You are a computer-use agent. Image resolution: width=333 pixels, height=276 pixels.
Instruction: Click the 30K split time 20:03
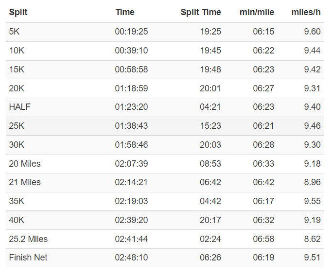(210, 145)
